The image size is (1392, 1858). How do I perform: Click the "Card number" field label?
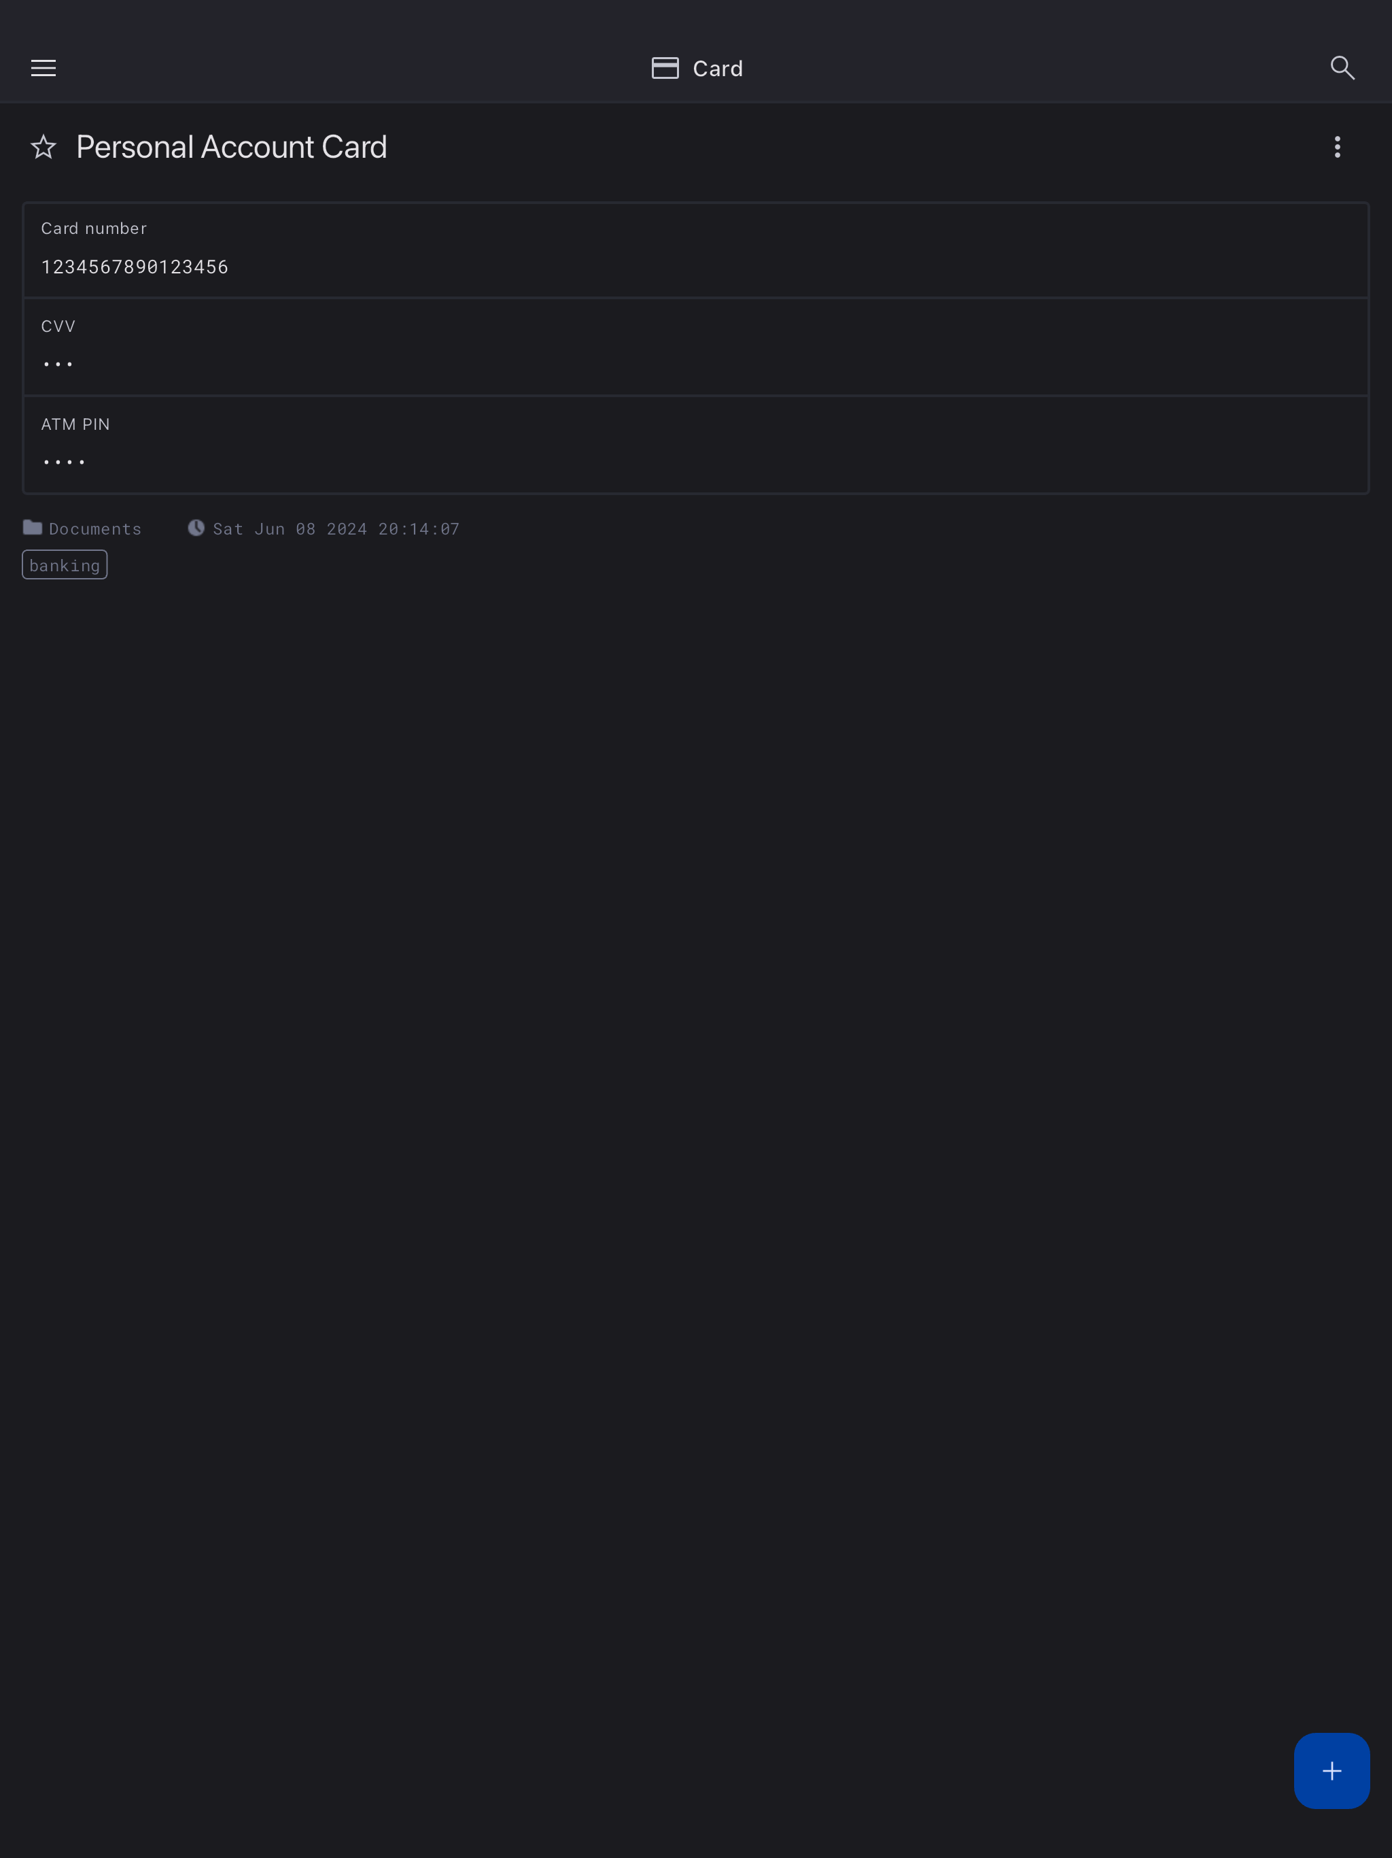94,229
